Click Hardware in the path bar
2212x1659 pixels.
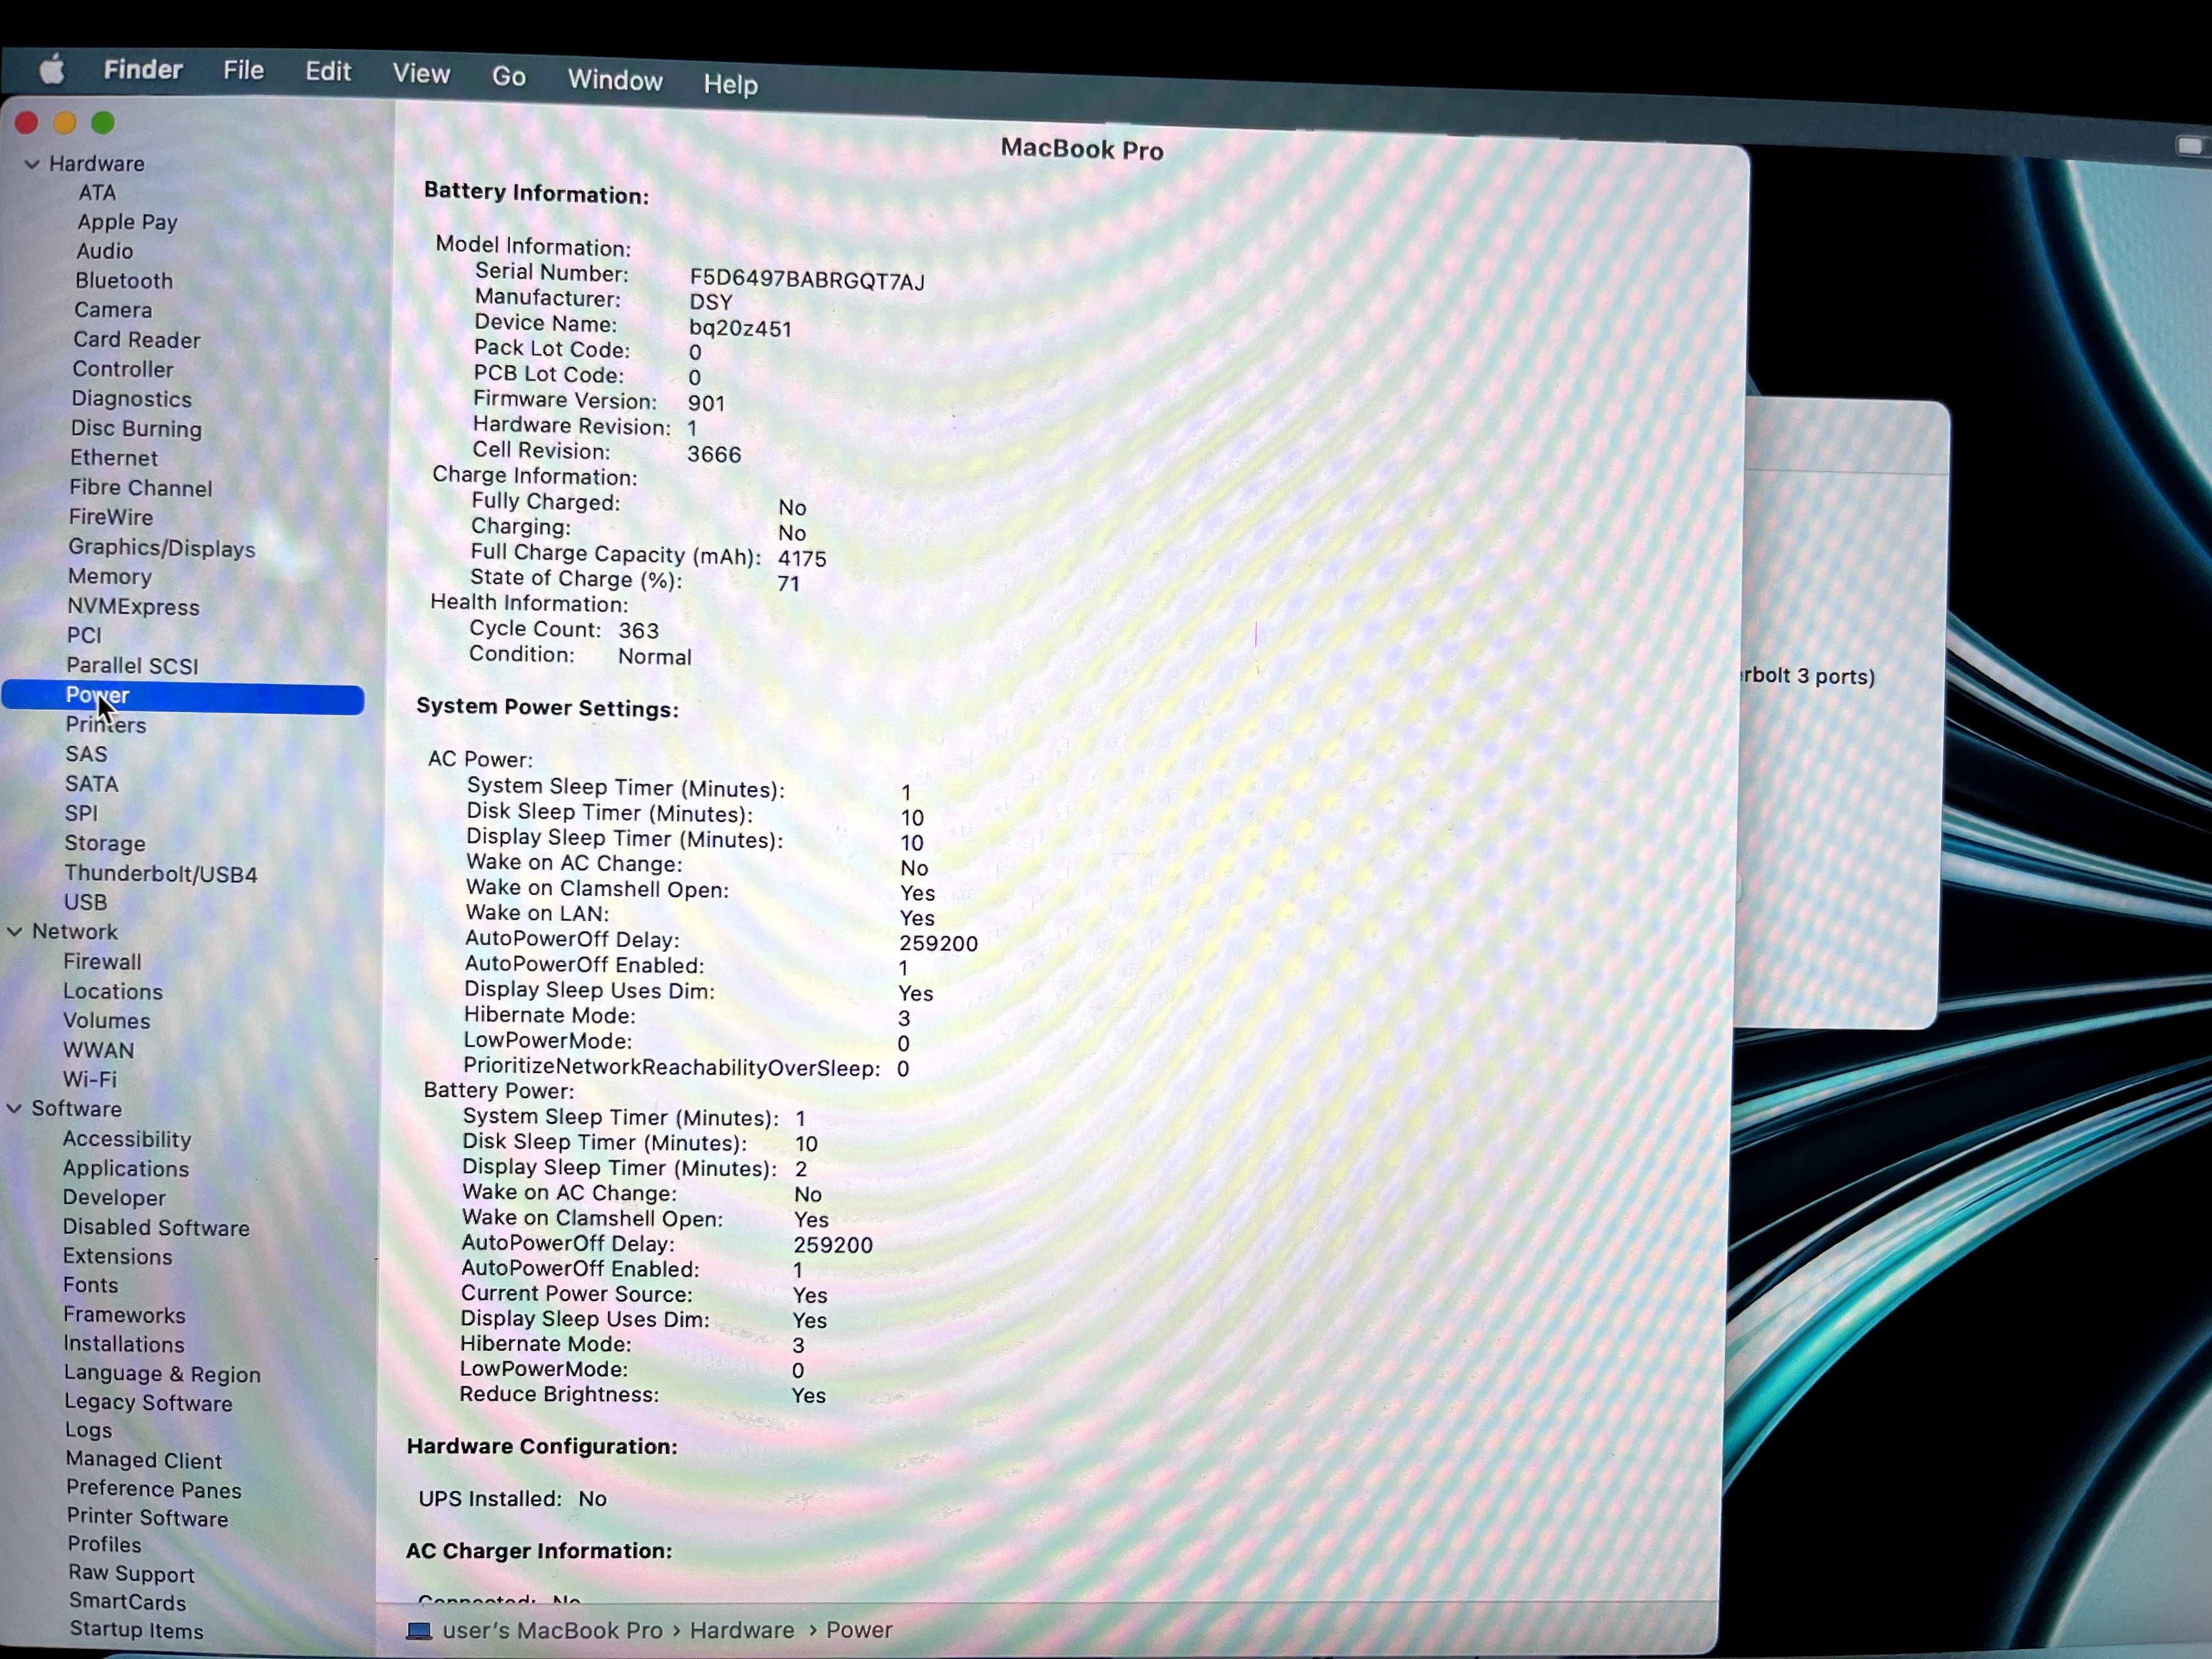click(x=741, y=1631)
